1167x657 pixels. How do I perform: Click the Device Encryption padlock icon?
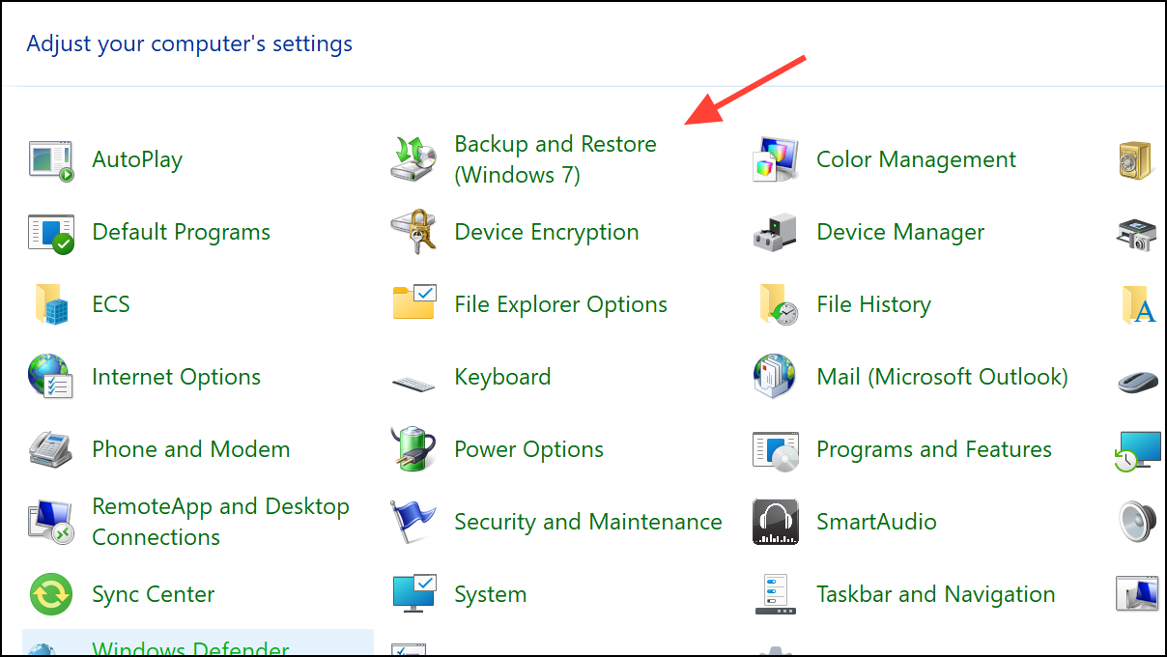[414, 233]
